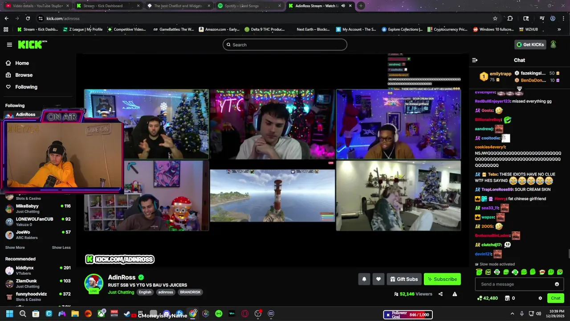This screenshot has width=570, height=321.
Task: Open the emoji picker in chat box
Action: tap(557, 284)
